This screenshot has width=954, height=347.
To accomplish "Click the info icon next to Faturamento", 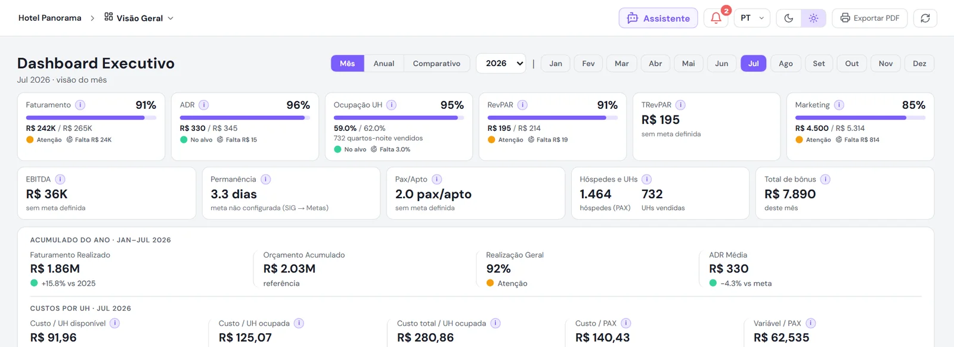I will [80, 105].
